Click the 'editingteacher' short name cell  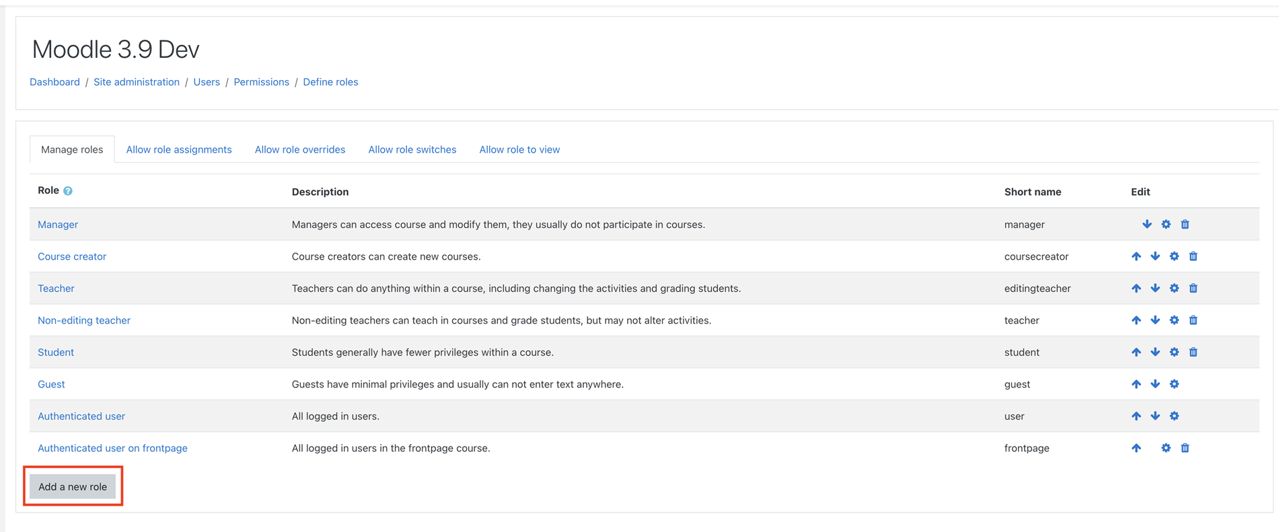pyautogui.click(x=1037, y=289)
